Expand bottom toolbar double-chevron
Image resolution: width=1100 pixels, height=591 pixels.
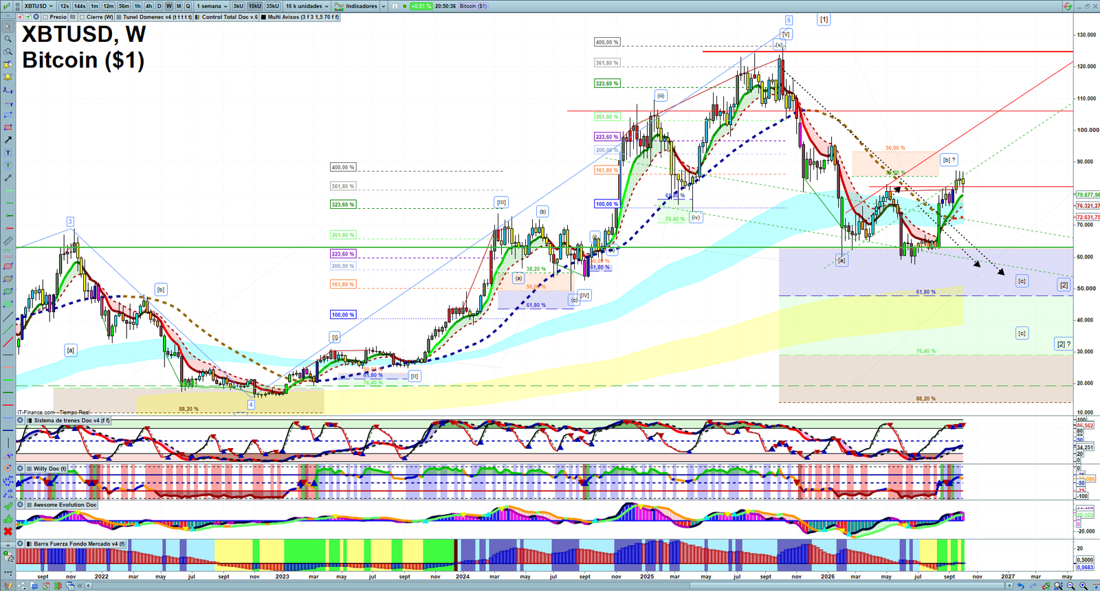[x=80, y=586]
